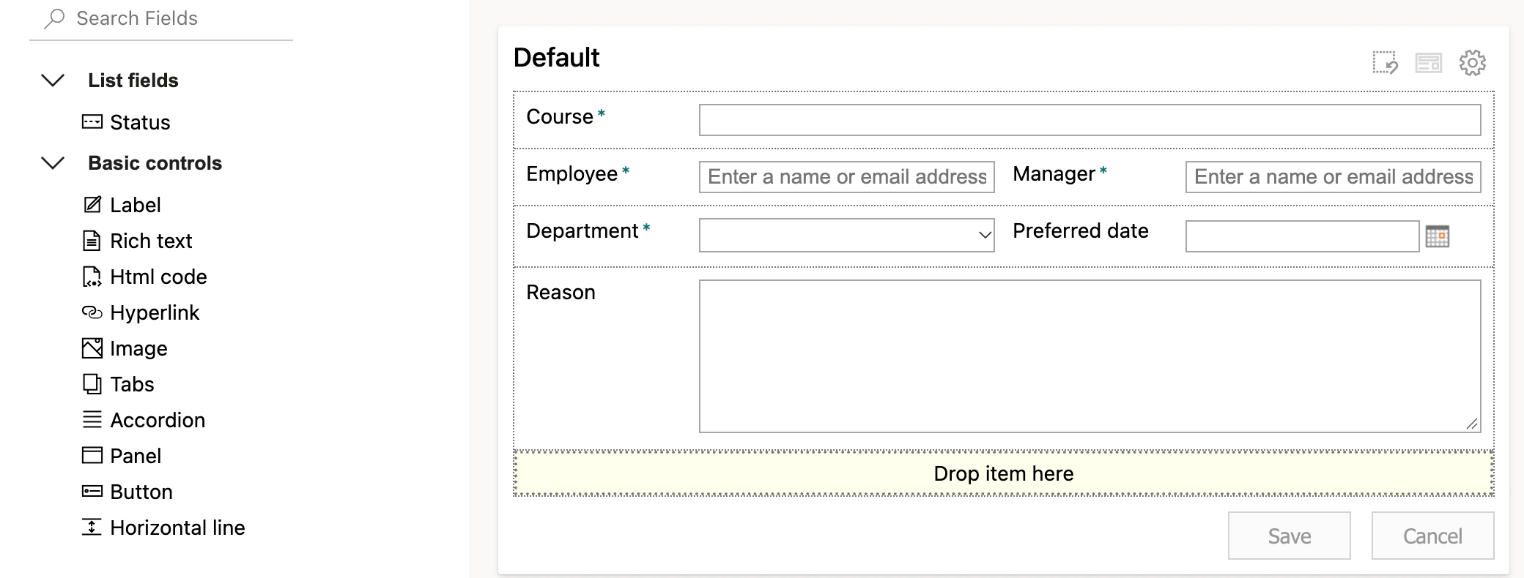Pick the Hyperlink control icon
The width and height of the screenshot is (1524, 578).
[x=92, y=312]
